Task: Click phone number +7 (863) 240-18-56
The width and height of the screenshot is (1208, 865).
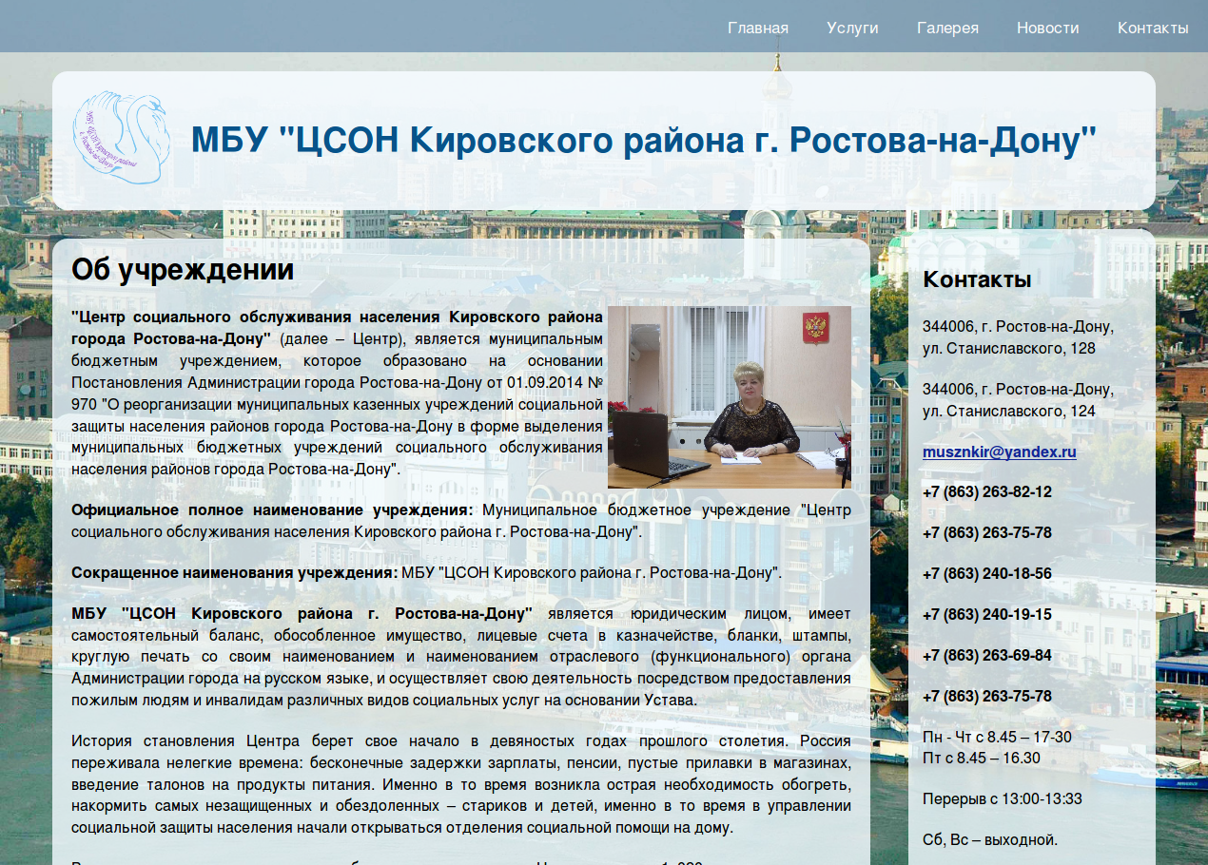Action: pos(987,574)
